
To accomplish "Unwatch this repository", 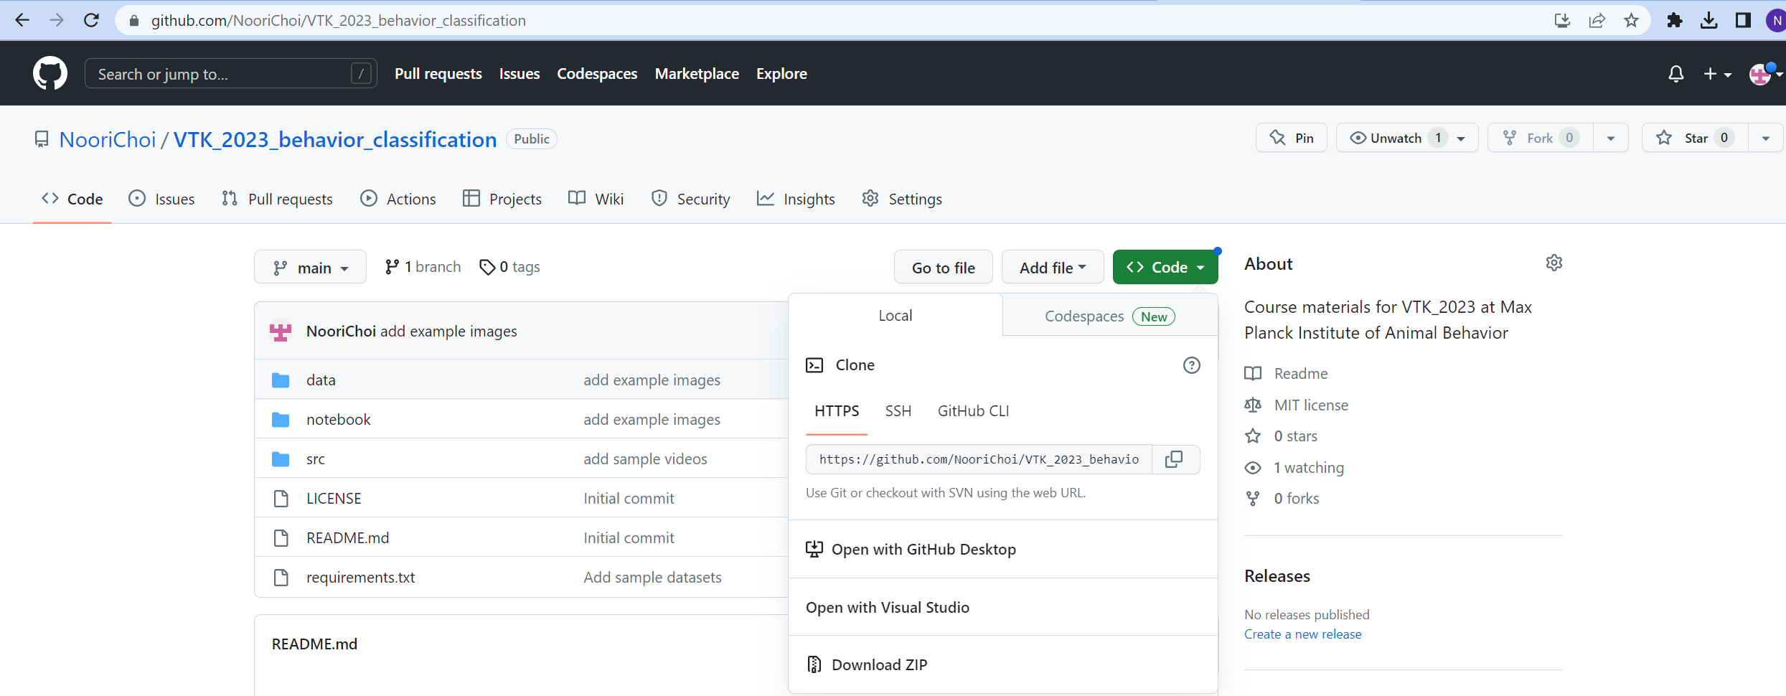I will tap(1395, 137).
